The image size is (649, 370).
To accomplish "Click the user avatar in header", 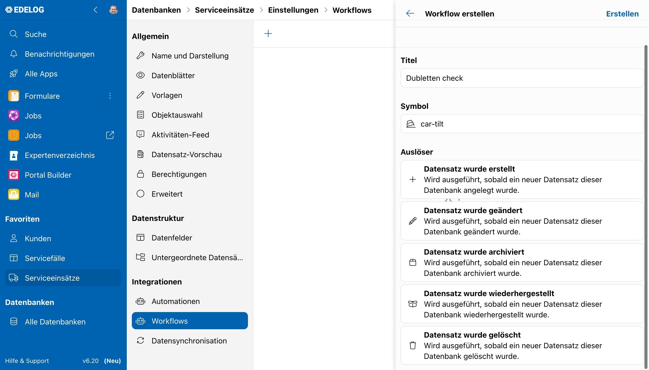I will pyautogui.click(x=113, y=10).
